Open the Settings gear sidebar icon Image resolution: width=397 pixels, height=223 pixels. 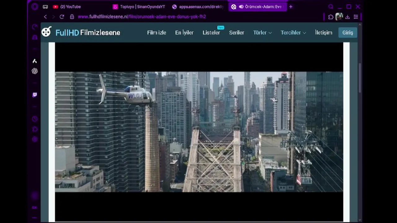[x=35, y=139]
